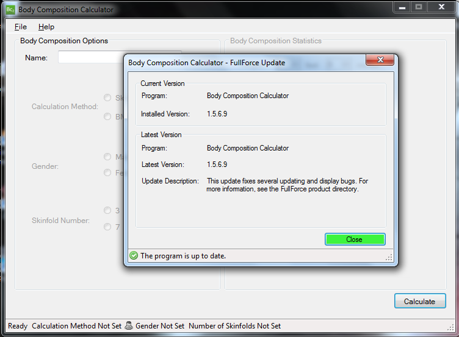This screenshot has width=459, height=337.
Task: Click the Installed Version value 1.5.6.9
Action: point(217,114)
